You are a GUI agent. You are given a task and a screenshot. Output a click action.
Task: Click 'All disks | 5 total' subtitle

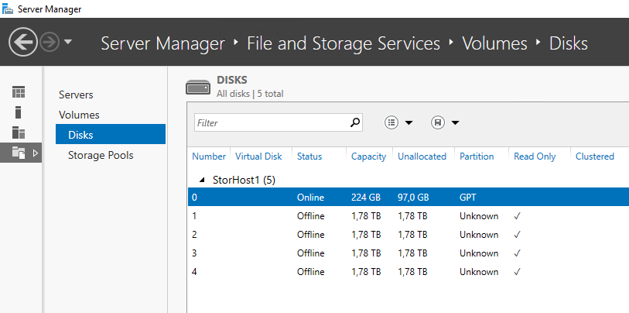(250, 94)
